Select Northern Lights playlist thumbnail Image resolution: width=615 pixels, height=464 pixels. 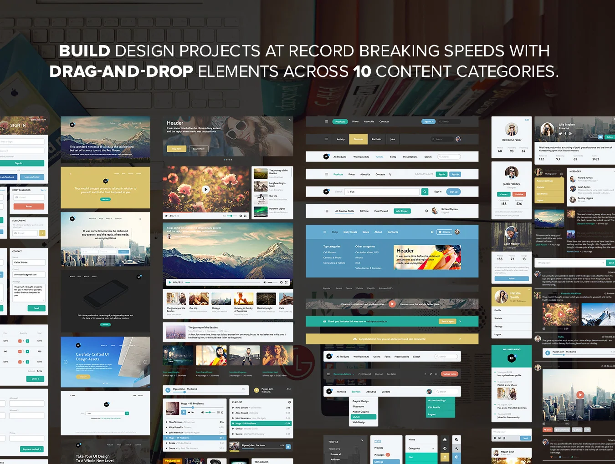pyautogui.click(x=261, y=211)
